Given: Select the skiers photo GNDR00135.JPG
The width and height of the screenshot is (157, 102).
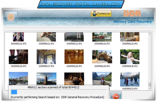Looking at the screenshot, I should click(x=130, y=79).
